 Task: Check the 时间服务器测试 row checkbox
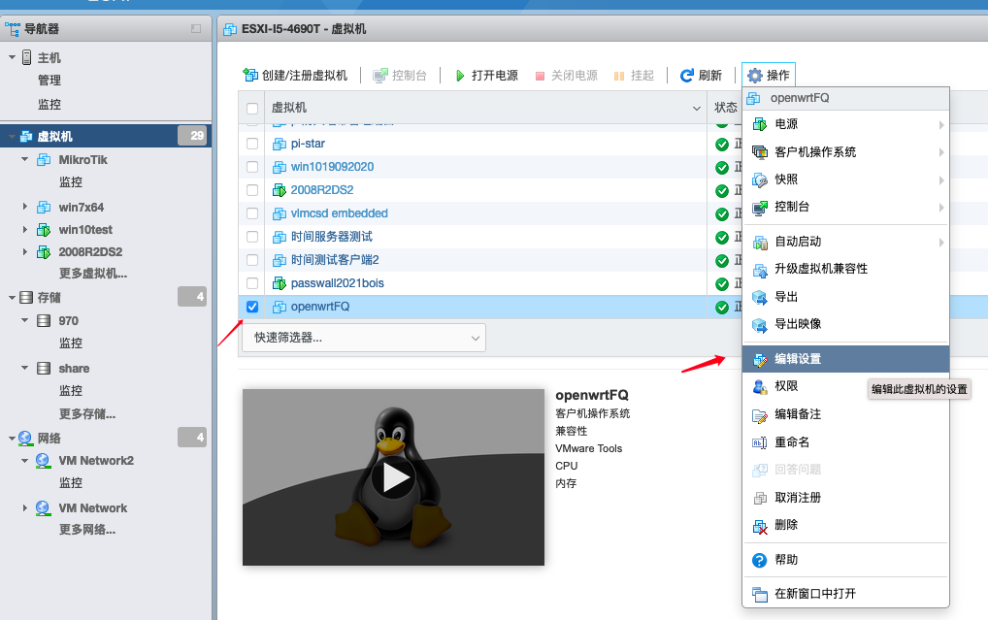pos(252,237)
